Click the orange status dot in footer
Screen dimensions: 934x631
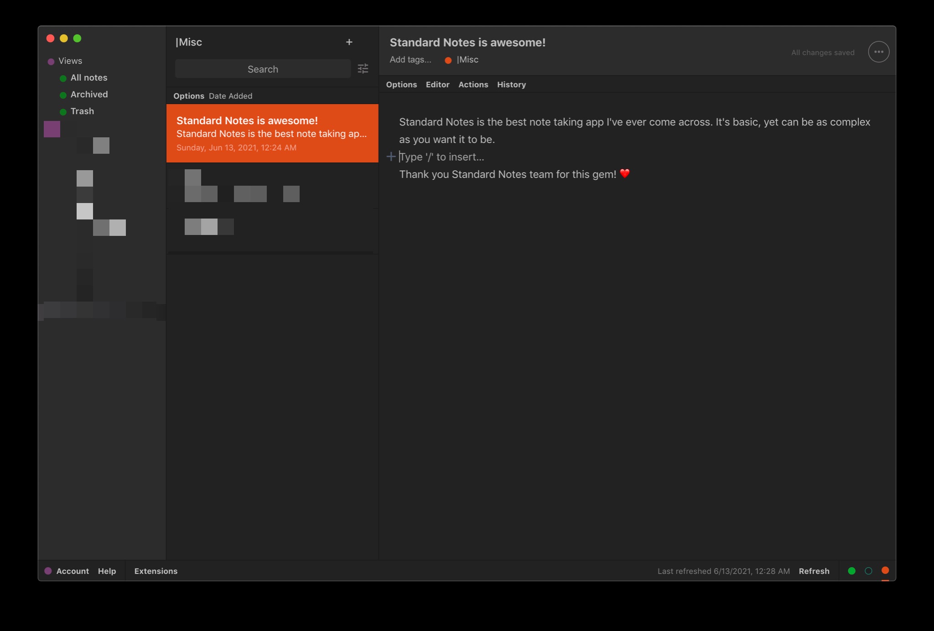(885, 570)
